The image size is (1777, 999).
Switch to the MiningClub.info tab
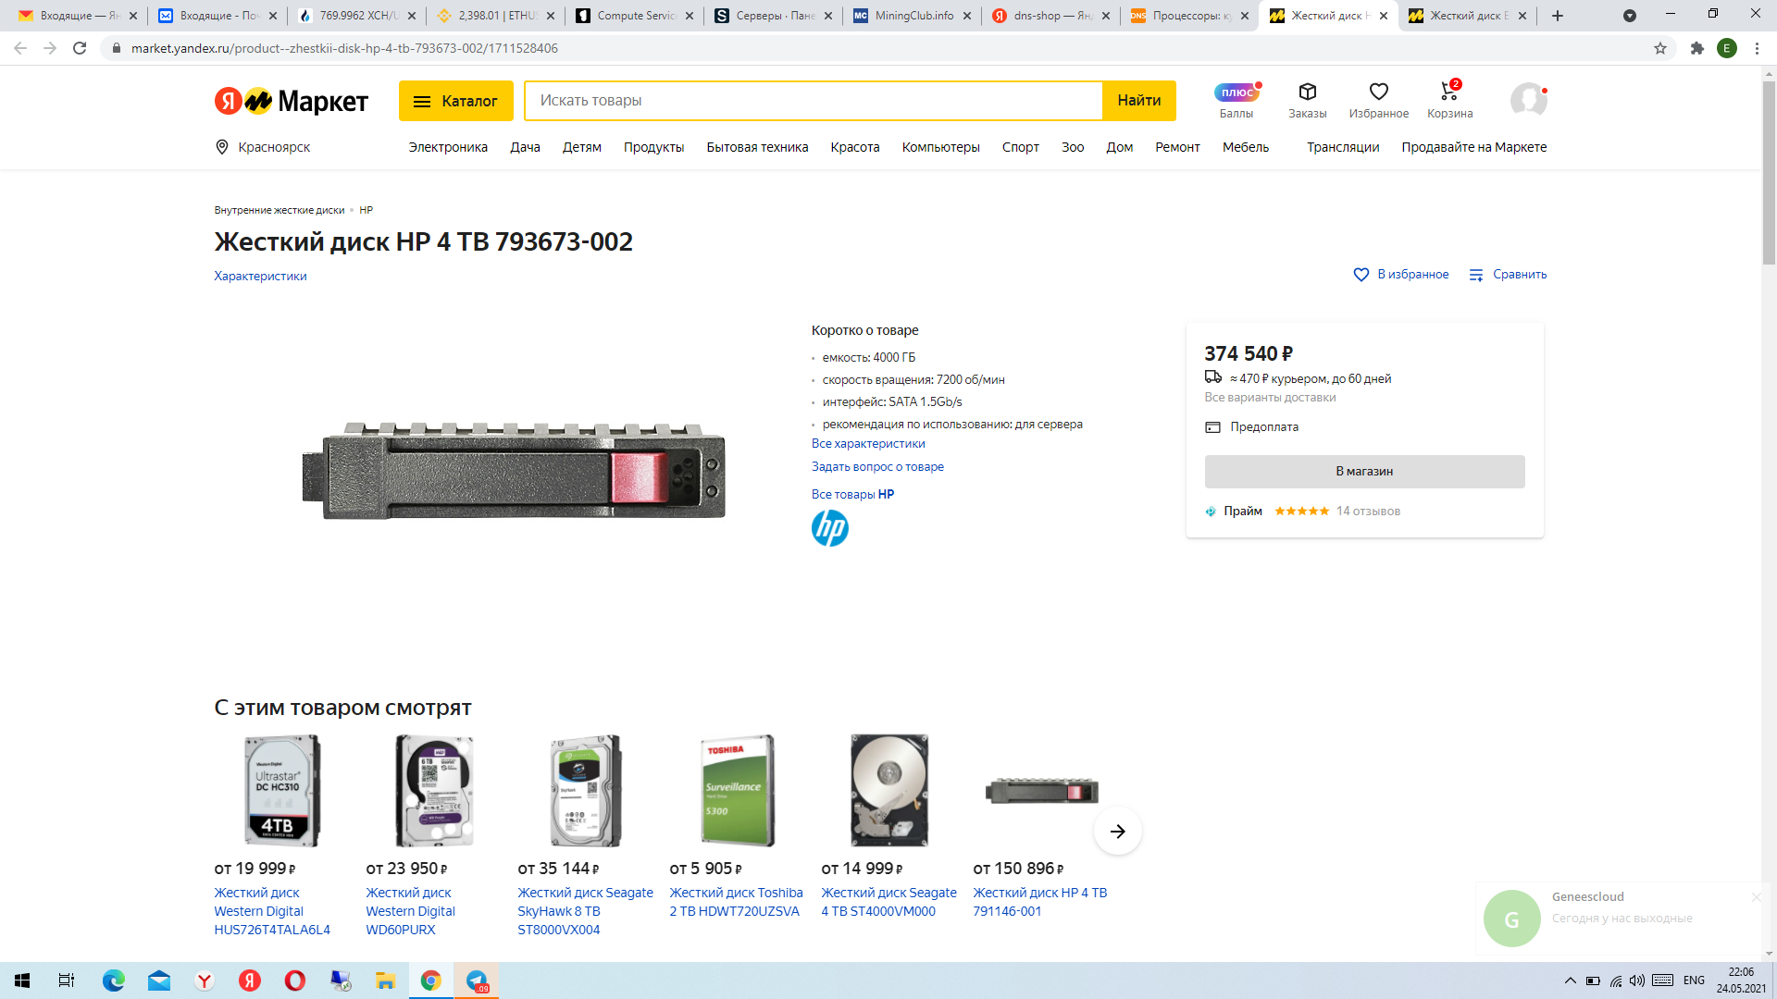(912, 16)
